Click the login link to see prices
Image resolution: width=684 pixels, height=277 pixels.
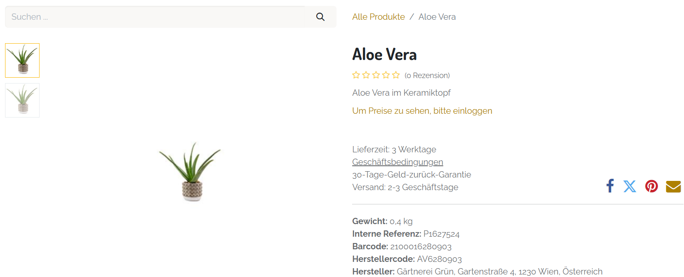coord(422,111)
